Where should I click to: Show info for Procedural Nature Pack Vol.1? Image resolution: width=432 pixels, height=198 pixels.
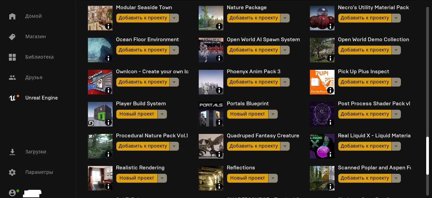[x=108, y=154]
